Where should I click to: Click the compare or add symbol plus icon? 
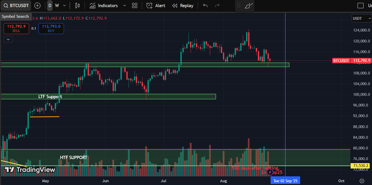[x=37, y=6]
